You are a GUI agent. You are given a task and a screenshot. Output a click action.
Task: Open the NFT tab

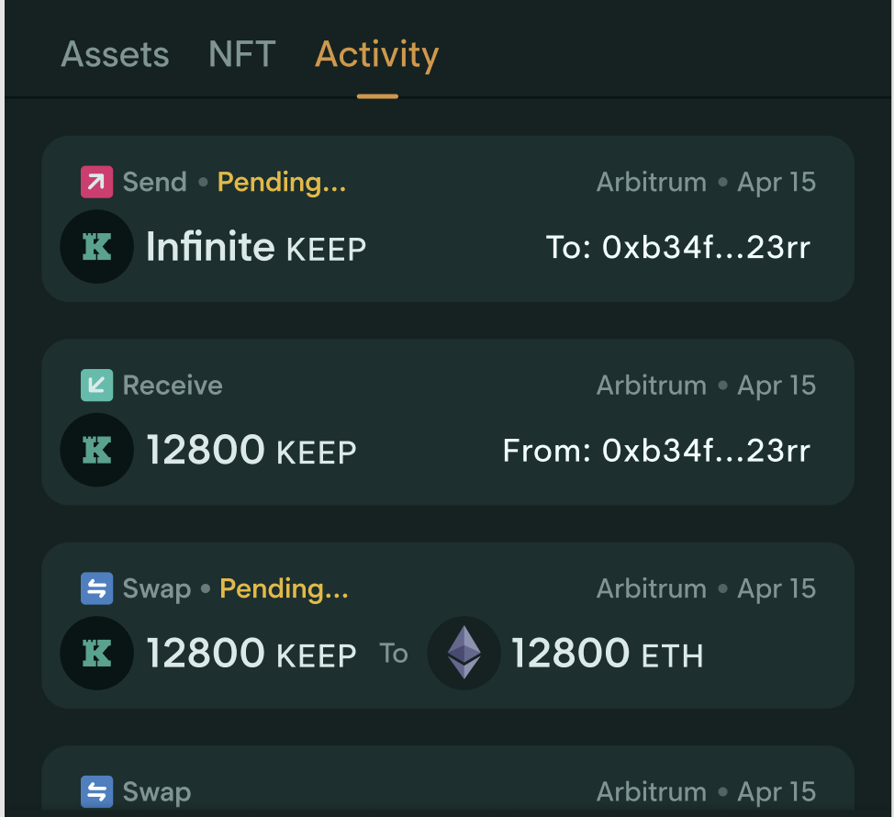(x=241, y=55)
